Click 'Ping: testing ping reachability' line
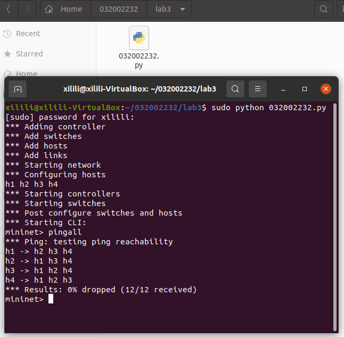The width and height of the screenshot is (344, 337). (89, 242)
